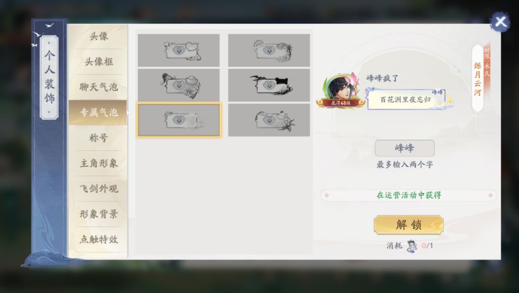Select the flower branch bubble thumbnail

point(178,85)
